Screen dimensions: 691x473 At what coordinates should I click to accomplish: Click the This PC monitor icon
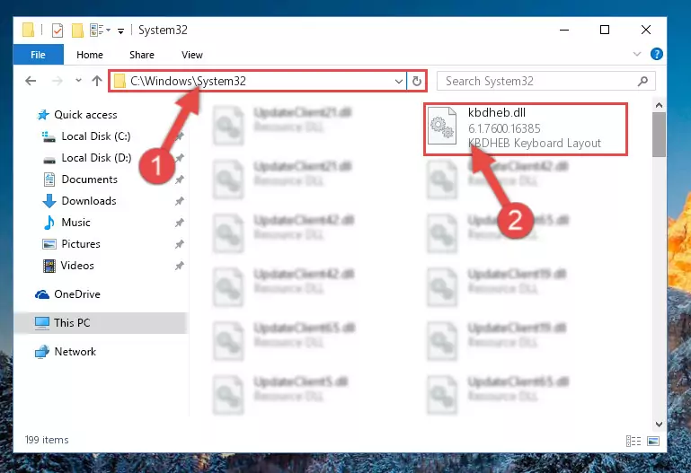pos(42,323)
